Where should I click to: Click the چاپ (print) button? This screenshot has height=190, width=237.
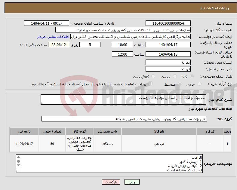(x=132, y=182)
